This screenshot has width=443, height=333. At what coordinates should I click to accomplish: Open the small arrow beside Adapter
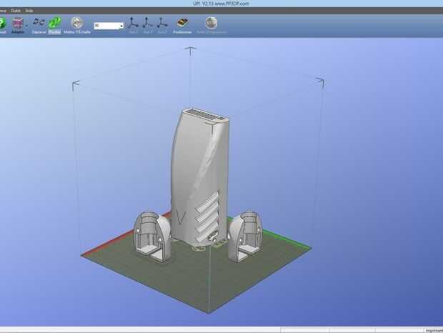pyautogui.click(x=26, y=26)
